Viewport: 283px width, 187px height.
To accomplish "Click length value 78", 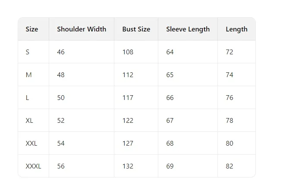I will tap(230, 121).
